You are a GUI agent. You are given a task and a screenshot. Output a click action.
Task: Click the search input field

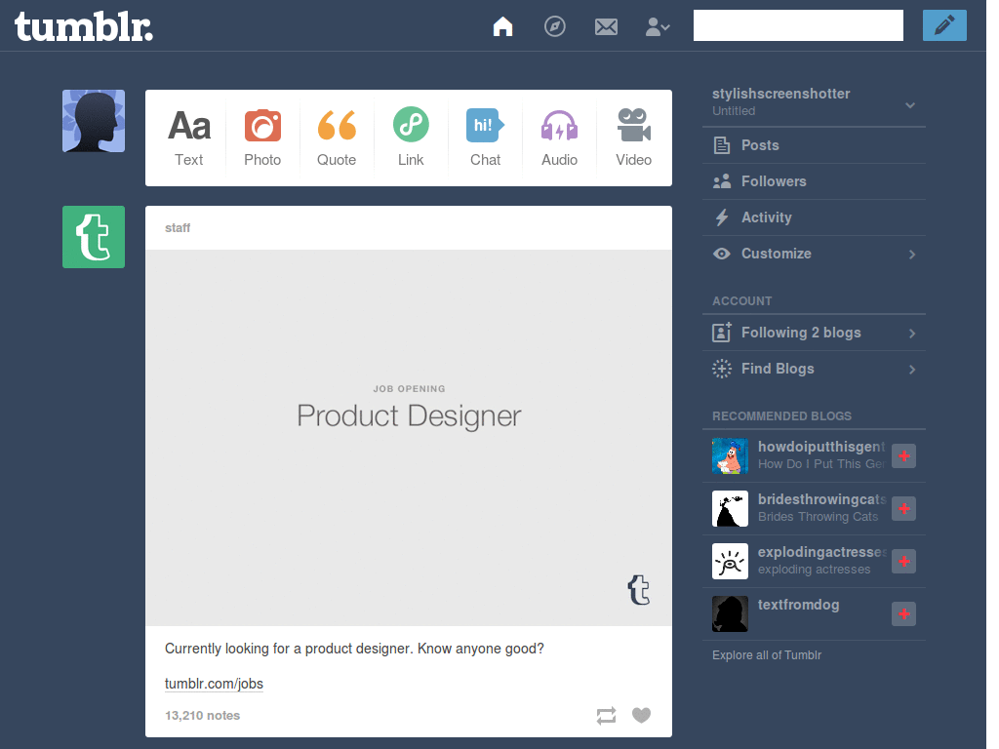click(x=798, y=25)
